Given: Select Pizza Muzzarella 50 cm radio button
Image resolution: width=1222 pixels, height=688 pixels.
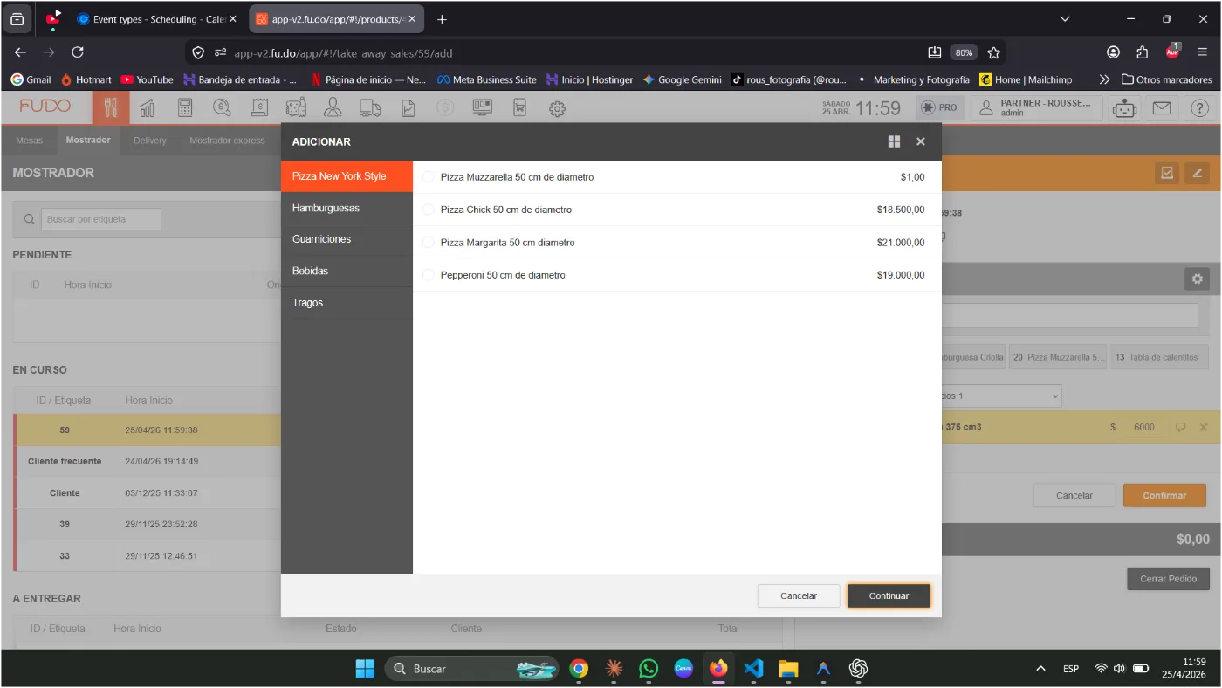Looking at the screenshot, I should tap(428, 177).
